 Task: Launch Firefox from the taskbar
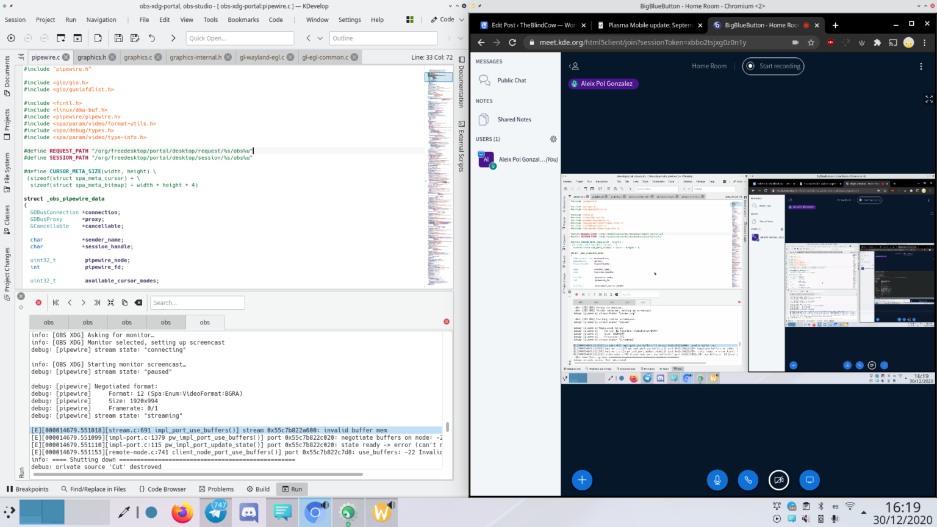coord(182,512)
